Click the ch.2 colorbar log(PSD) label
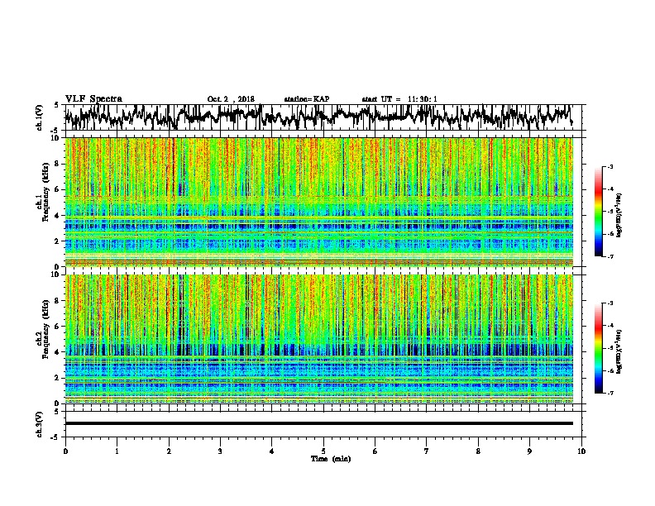The image size is (655, 506). [x=619, y=351]
